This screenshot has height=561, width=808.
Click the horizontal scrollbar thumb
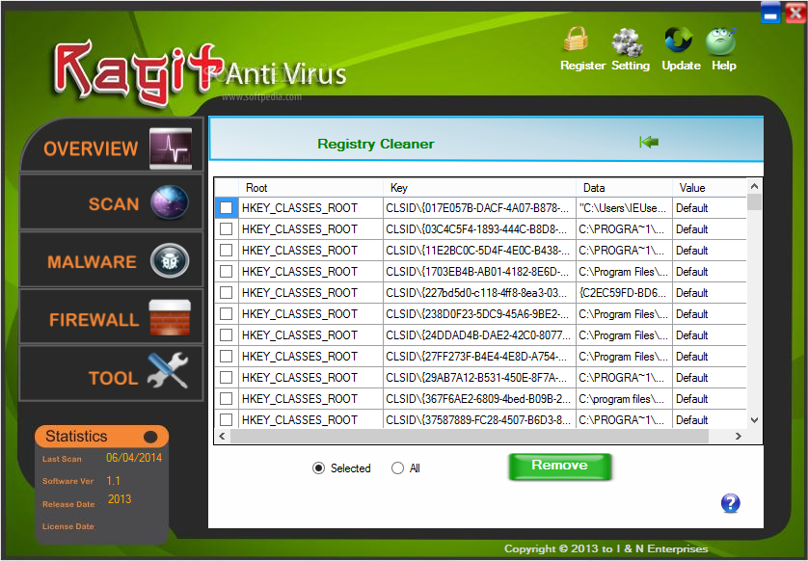pyautogui.click(x=470, y=436)
